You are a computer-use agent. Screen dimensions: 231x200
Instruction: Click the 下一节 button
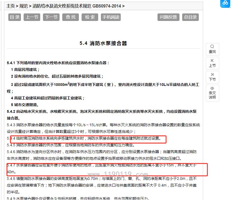coord(51,17)
